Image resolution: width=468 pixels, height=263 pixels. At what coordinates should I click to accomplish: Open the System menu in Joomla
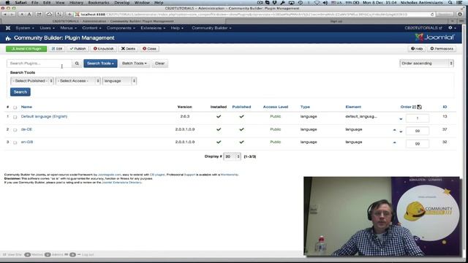pyautogui.click(x=24, y=28)
